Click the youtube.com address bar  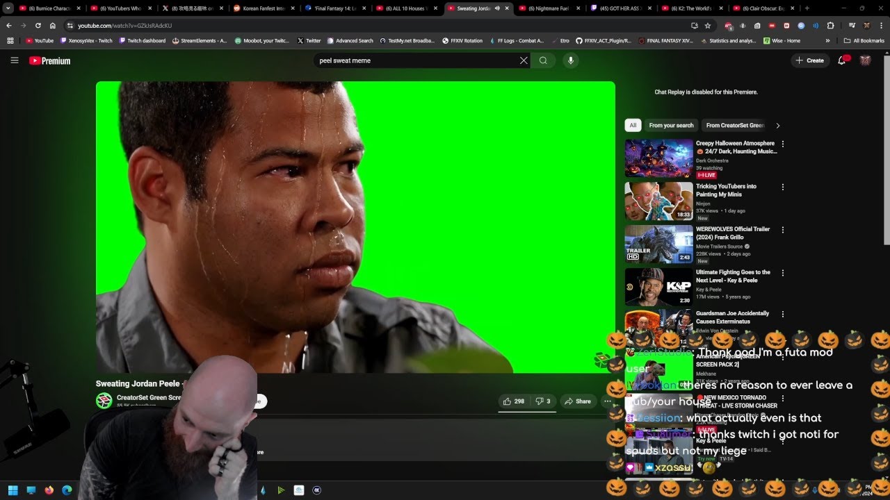375,26
